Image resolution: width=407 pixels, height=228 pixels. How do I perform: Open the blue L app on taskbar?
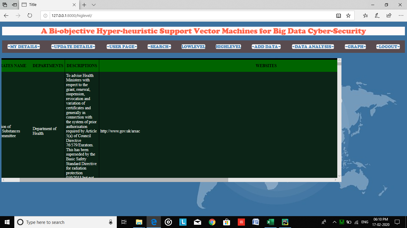(183, 222)
